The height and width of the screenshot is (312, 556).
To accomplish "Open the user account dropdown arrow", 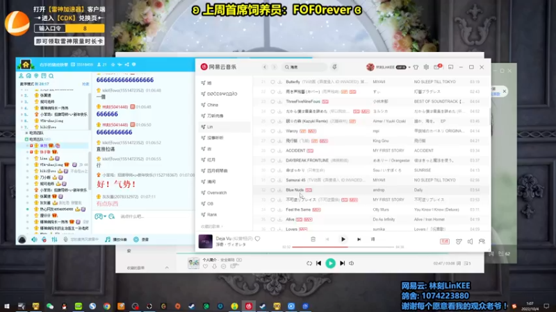I will [x=409, y=67].
